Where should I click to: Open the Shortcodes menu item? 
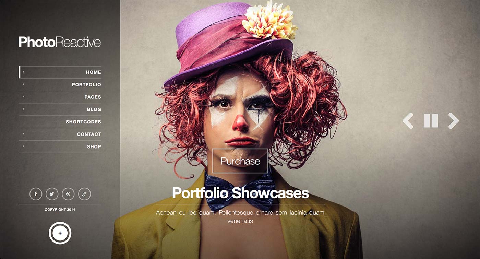(x=60, y=122)
